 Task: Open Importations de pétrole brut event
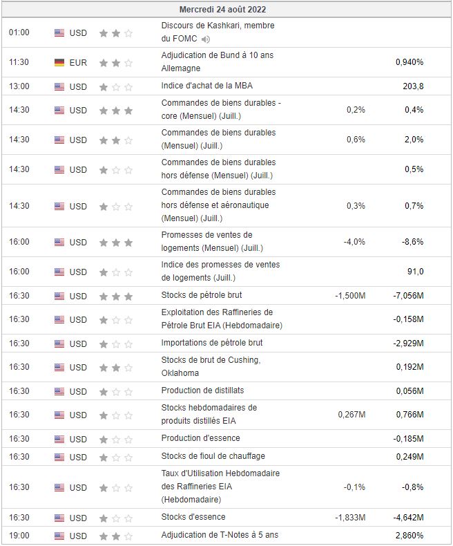tap(212, 343)
